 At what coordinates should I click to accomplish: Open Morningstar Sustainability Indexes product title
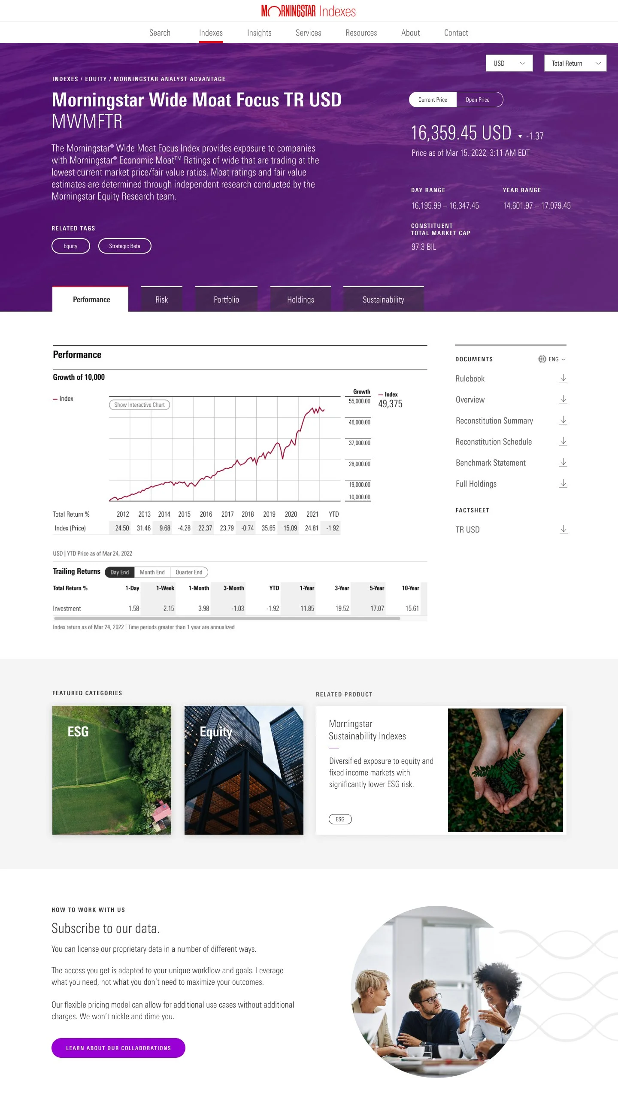pyautogui.click(x=367, y=730)
